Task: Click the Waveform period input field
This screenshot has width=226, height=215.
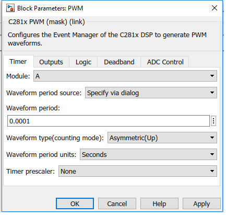Action: tap(109, 121)
